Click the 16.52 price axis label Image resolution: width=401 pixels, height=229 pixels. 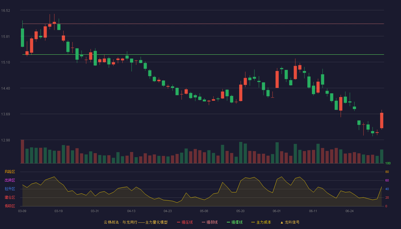[x=5, y=11]
